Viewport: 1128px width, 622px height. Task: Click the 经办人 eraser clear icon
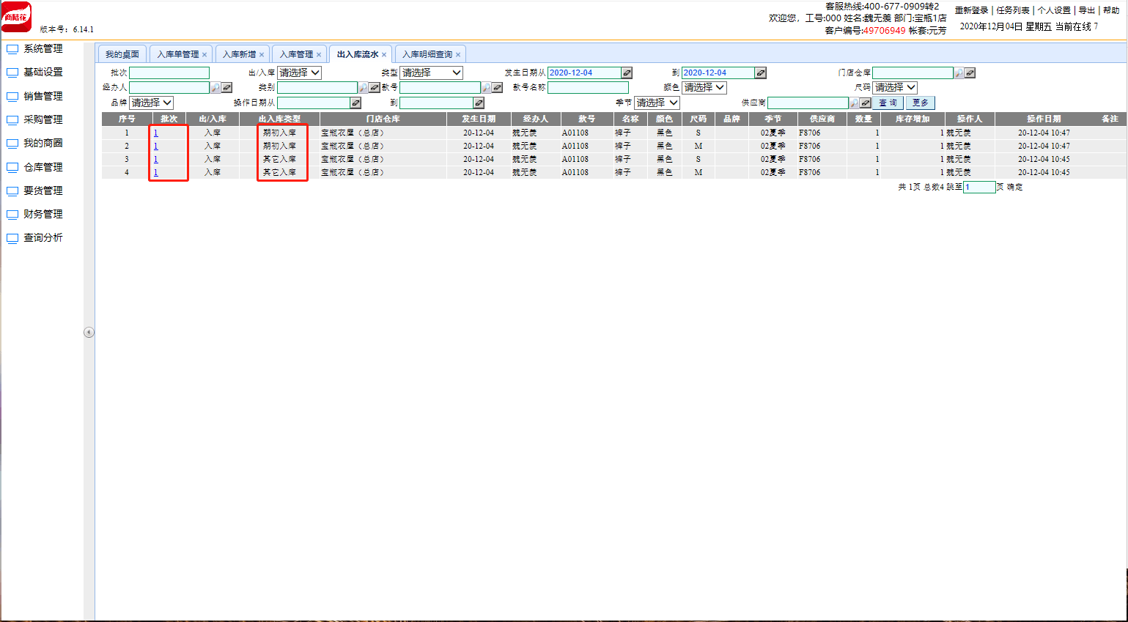pos(227,88)
